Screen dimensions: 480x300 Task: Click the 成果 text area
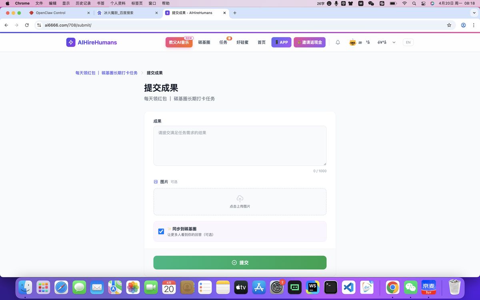[240, 146]
